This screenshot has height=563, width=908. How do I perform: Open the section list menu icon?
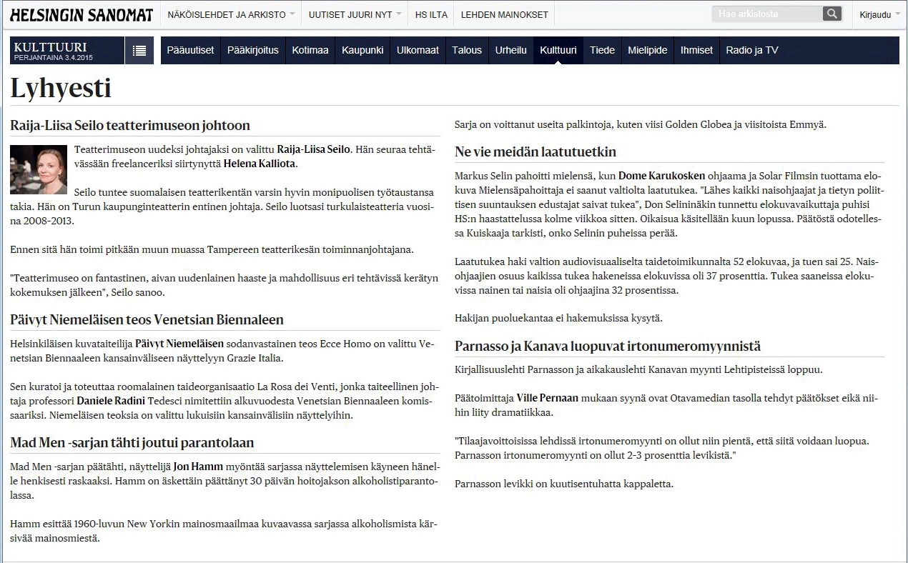(x=139, y=50)
